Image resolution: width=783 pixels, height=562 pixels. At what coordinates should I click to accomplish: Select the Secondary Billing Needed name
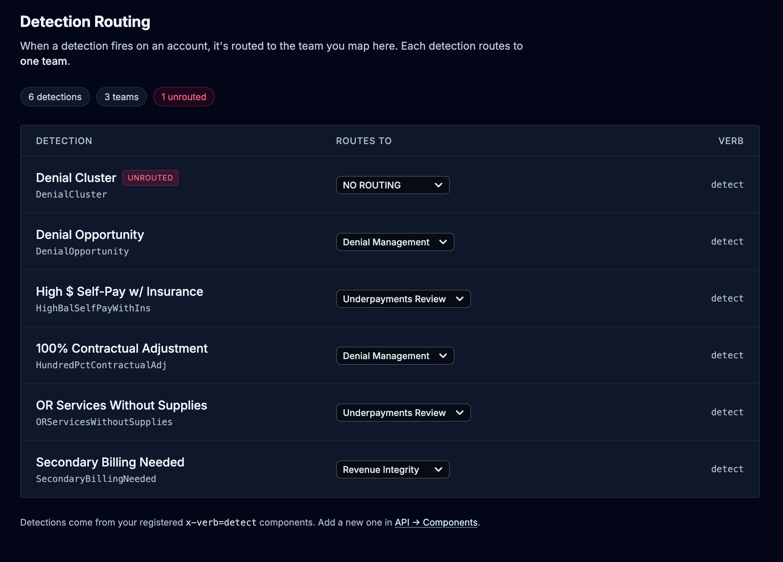click(110, 462)
